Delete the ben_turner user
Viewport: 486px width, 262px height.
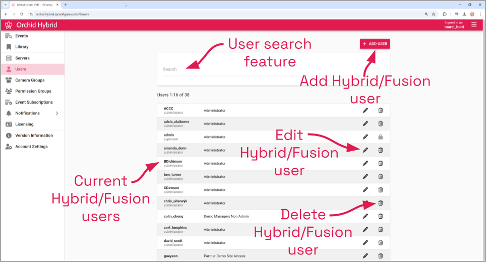(x=381, y=176)
